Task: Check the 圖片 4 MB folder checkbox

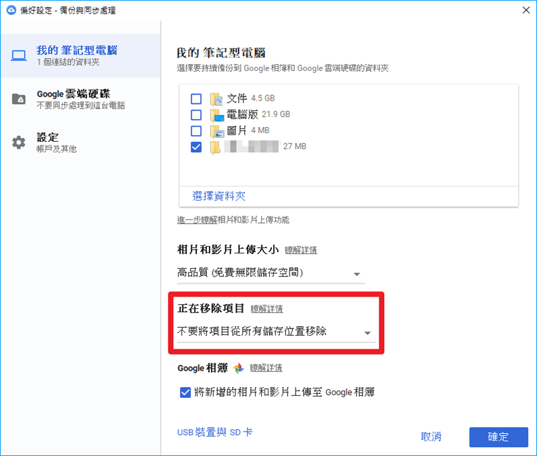Action: coord(196,130)
